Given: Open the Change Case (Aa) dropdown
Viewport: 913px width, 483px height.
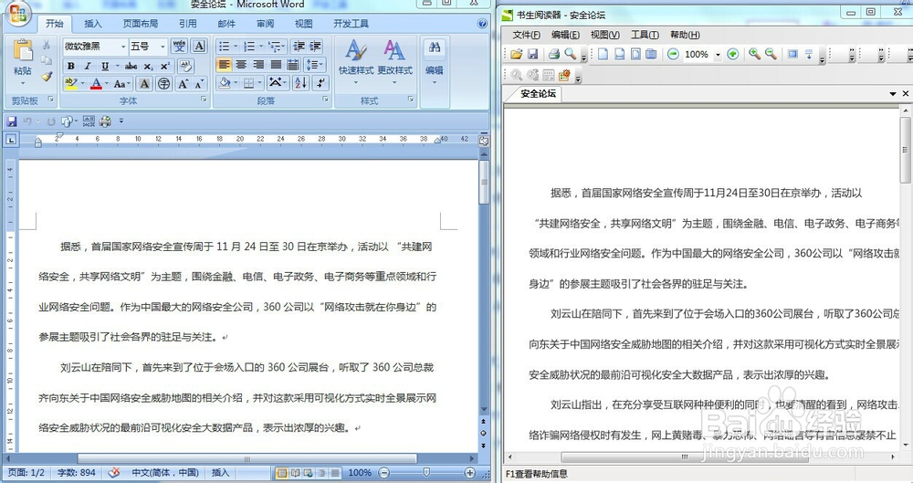Looking at the screenshot, I should (x=121, y=84).
